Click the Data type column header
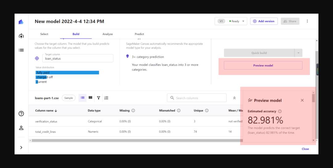The image size is (333, 168). tap(94, 111)
